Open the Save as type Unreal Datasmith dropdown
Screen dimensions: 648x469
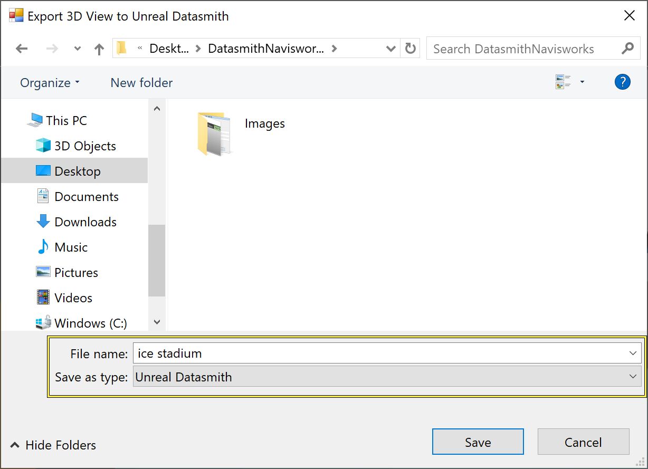pos(387,377)
